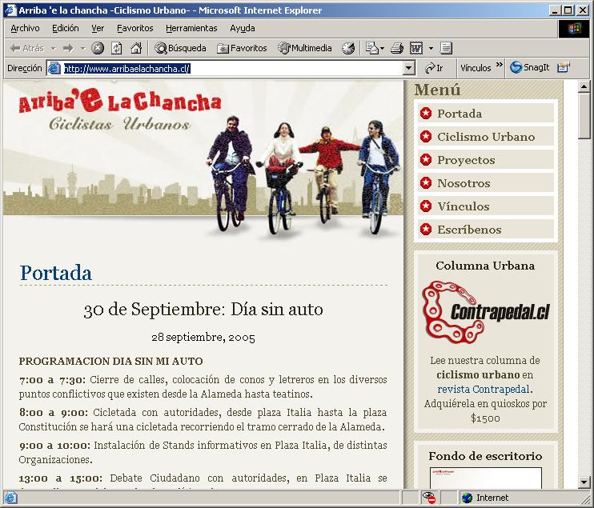The width and height of the screenshot is (594, 508).
Task: Click the vertical scrollbar thumb
Action: click(584, 116)
